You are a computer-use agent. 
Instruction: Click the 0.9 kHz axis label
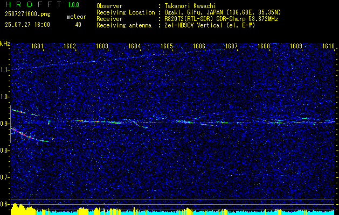[4, 124]
